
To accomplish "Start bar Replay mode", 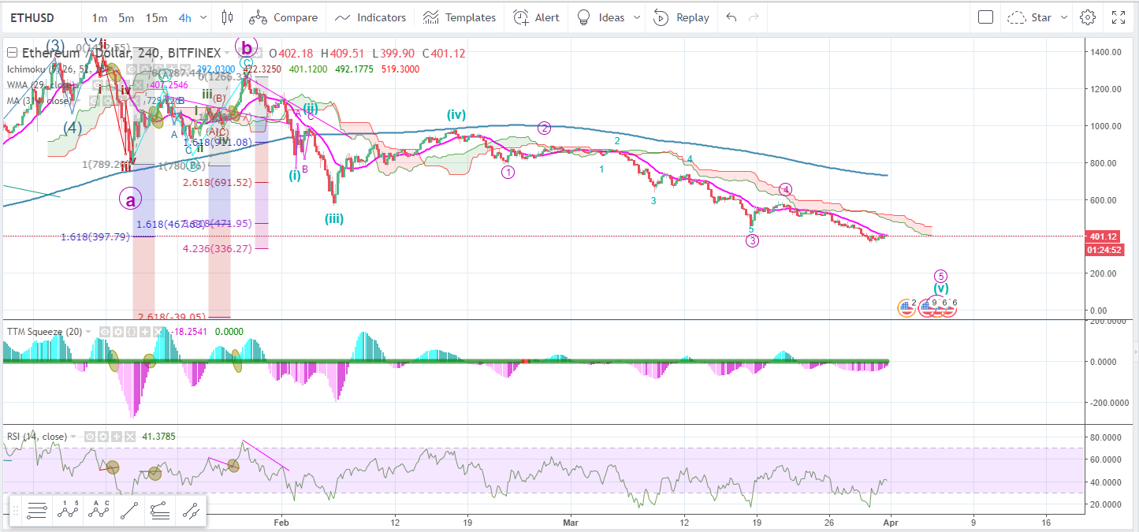I will point(682,17).
